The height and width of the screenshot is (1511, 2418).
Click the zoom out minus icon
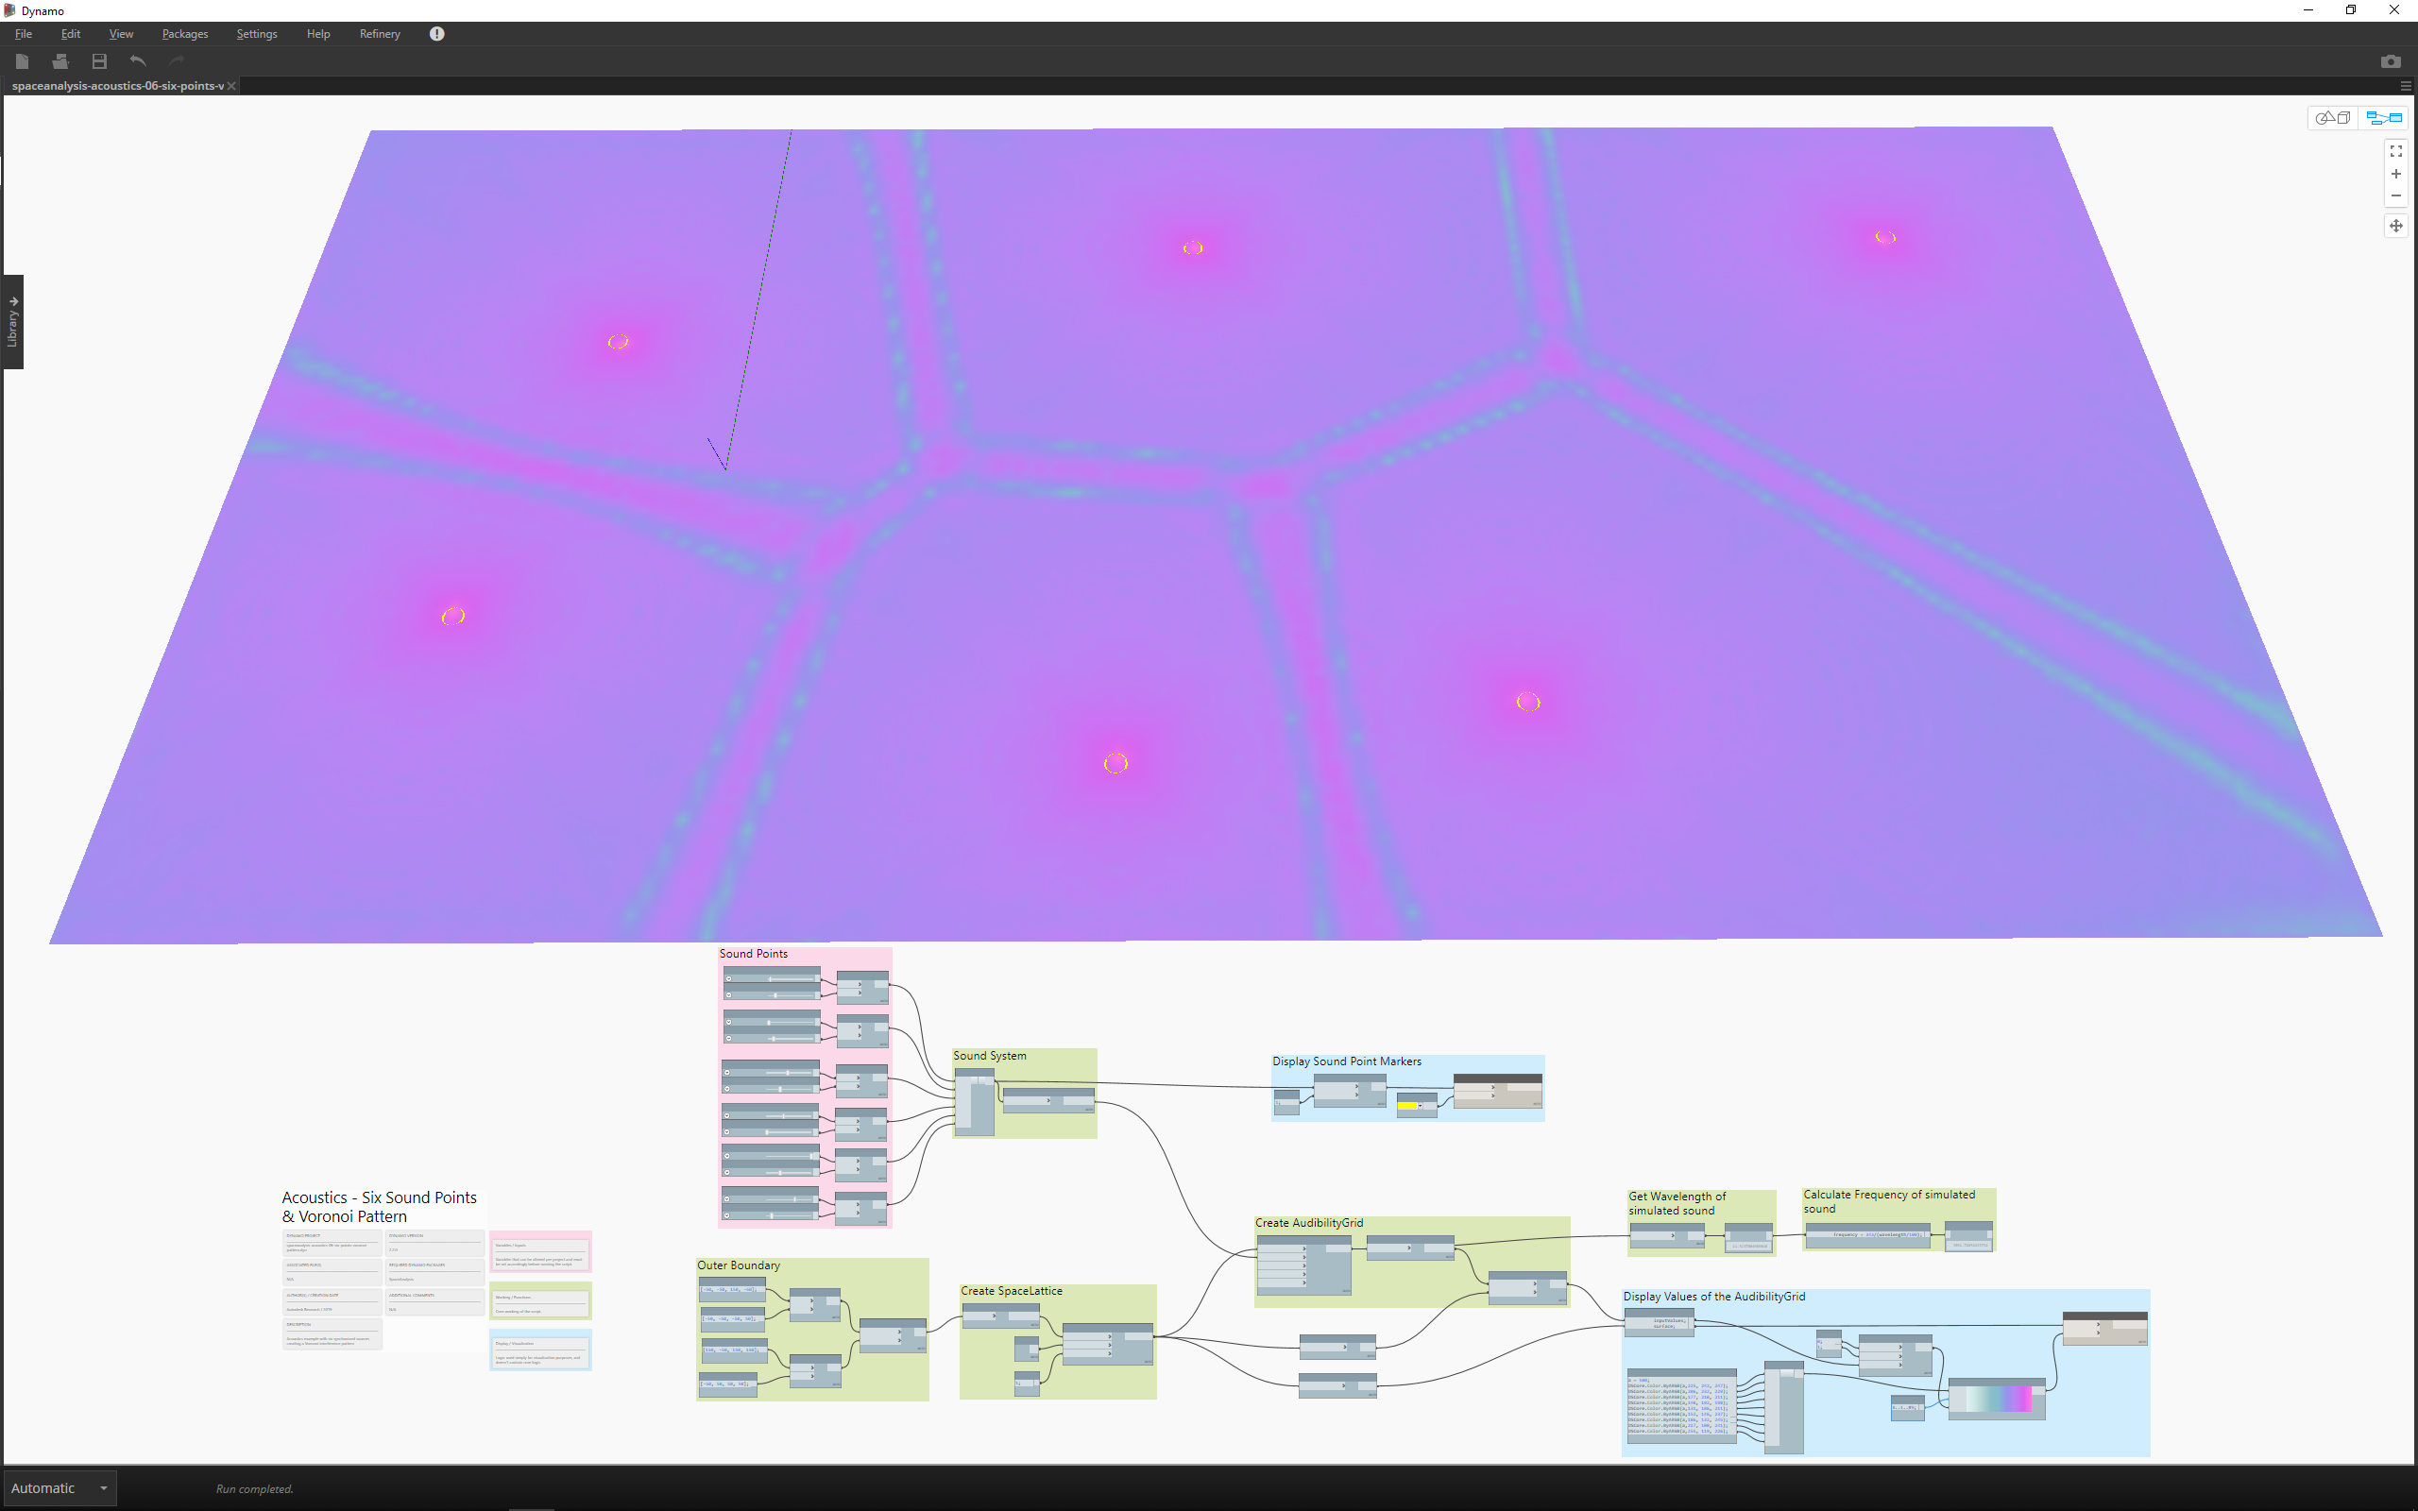(2395, 195)
